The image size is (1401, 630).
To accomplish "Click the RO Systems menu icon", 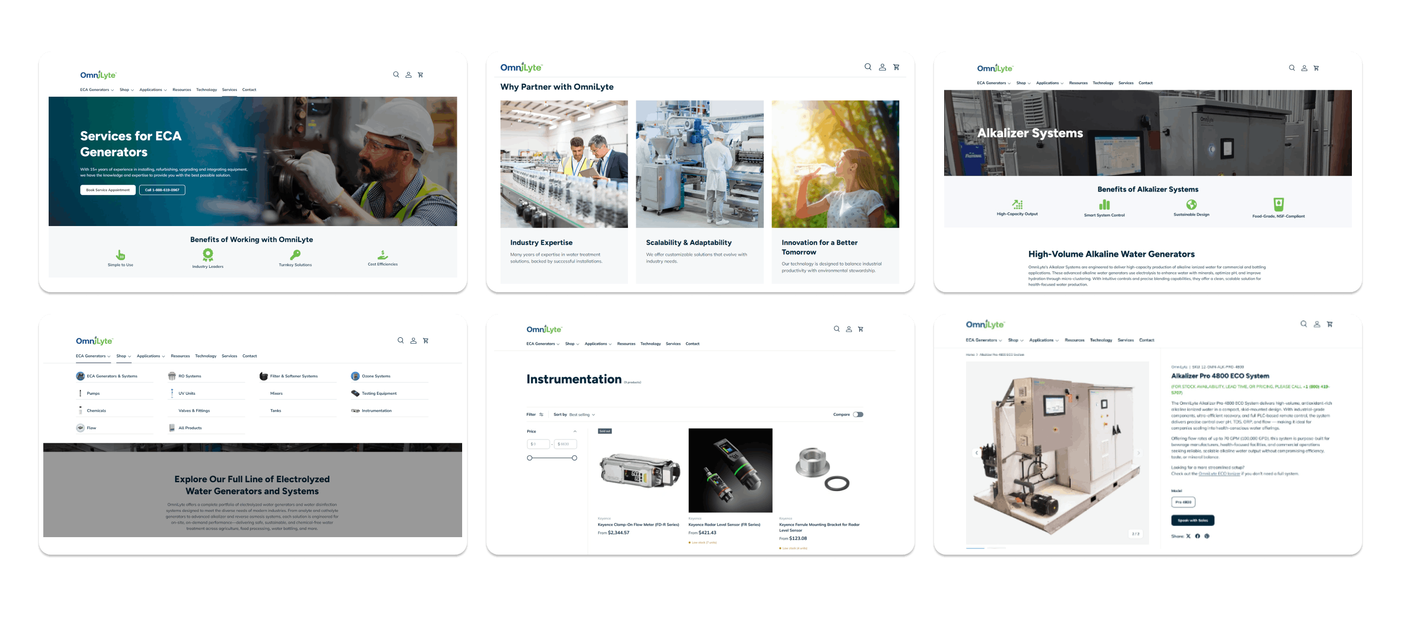I will point(172,376).
